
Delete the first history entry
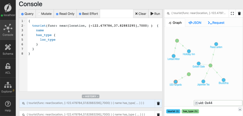click(x=158, y=103)
